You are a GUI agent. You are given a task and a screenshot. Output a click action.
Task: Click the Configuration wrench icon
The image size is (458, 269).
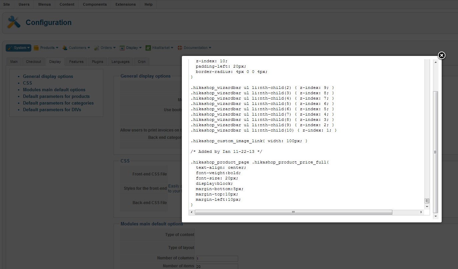(14, 22)
